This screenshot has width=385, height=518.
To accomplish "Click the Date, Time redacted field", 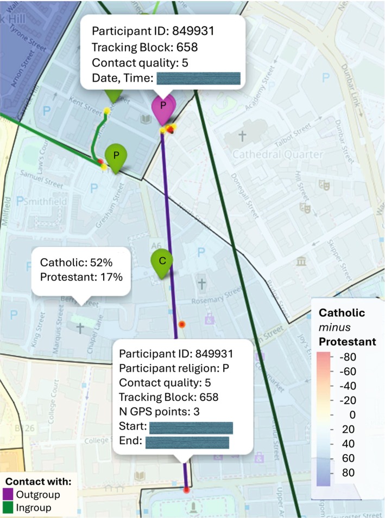I will pyautogui.click(x=198, y=79).
